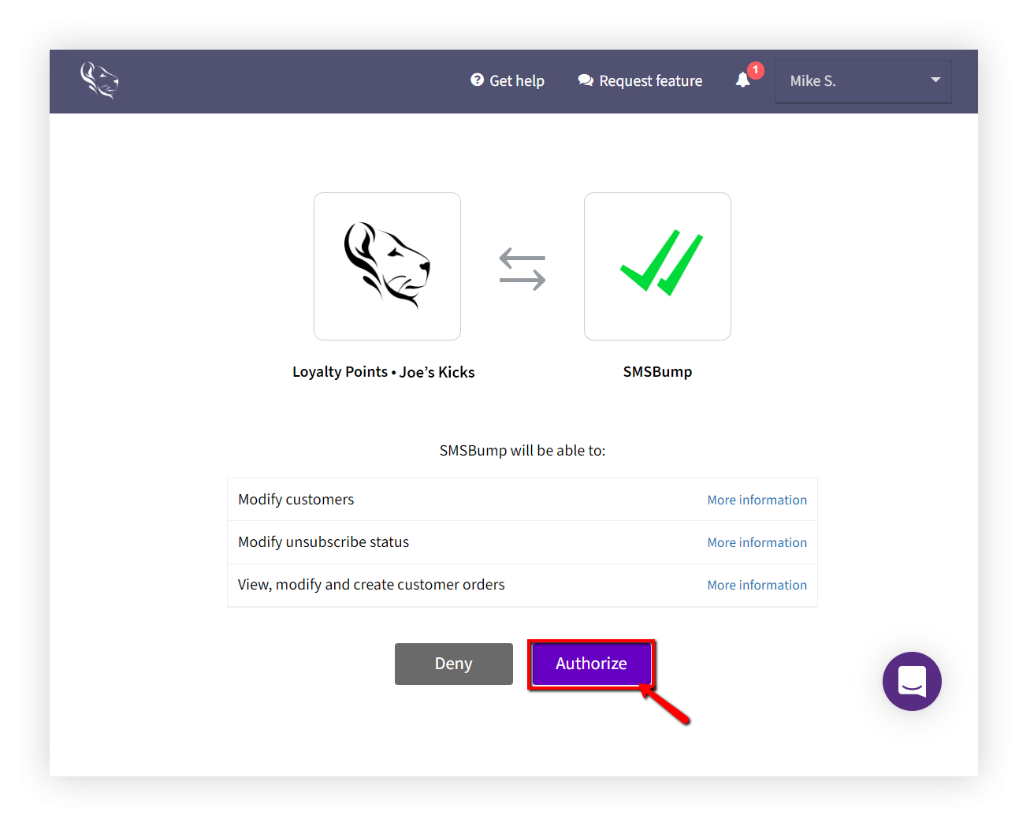Click the SMSBump checkmark app tile
This screenshot has height=826, width=1030.
click(x=657, y=266)
